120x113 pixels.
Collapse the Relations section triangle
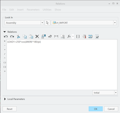5,32
